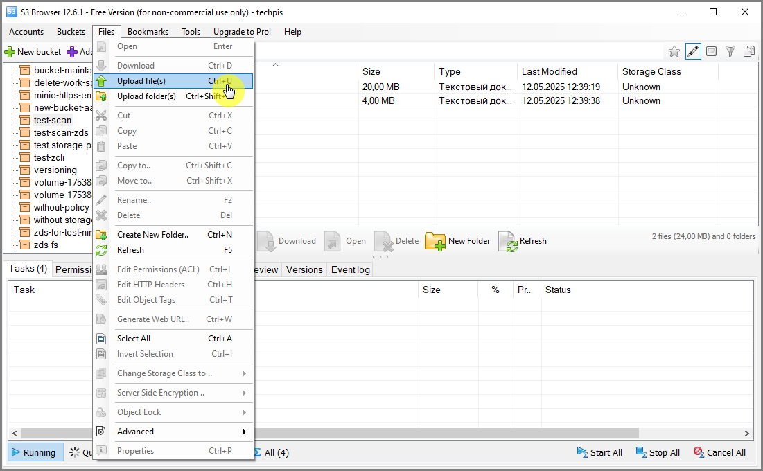Screen dimensions: 763x471
Task: Click the All (4) tasks filter
Action: (x=272, y=452)
